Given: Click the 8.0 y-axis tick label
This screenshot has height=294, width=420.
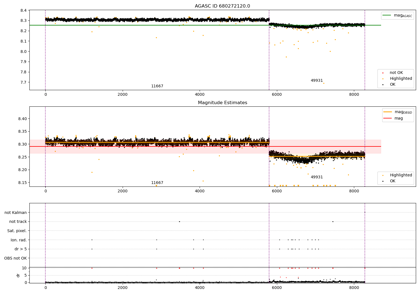Looking at the screenshot, I should pyautogui.click(x=24, y=52).
